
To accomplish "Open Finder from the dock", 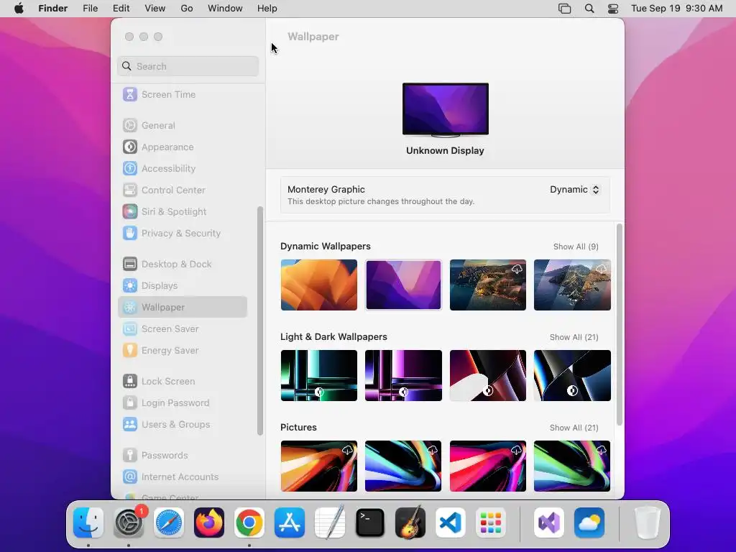I will pos(88,523).
